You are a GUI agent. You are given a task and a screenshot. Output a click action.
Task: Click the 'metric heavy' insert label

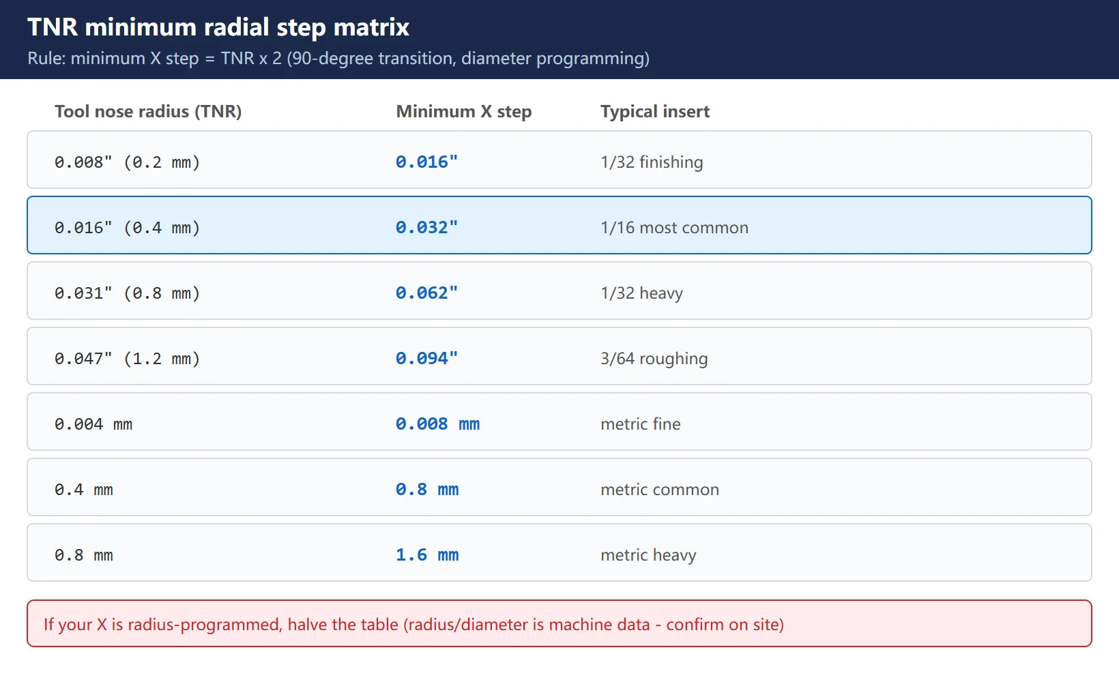648,555
